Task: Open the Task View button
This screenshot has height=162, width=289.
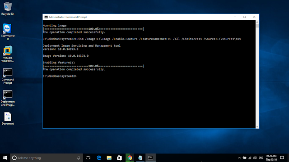Action: click(88, 158)
